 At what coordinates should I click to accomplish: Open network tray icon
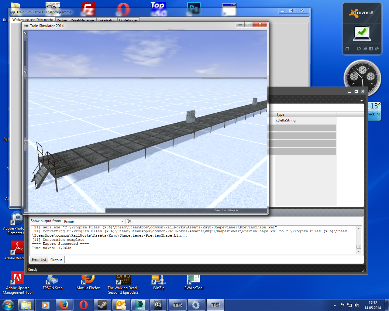[349, 305]
